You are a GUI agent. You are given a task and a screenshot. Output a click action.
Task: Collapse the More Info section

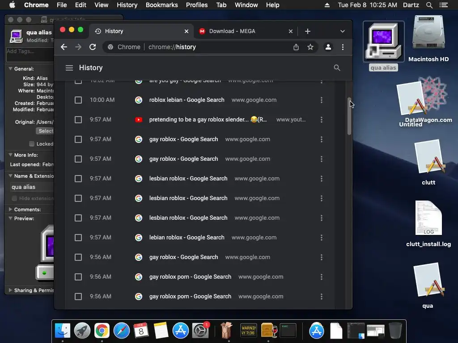10,155
